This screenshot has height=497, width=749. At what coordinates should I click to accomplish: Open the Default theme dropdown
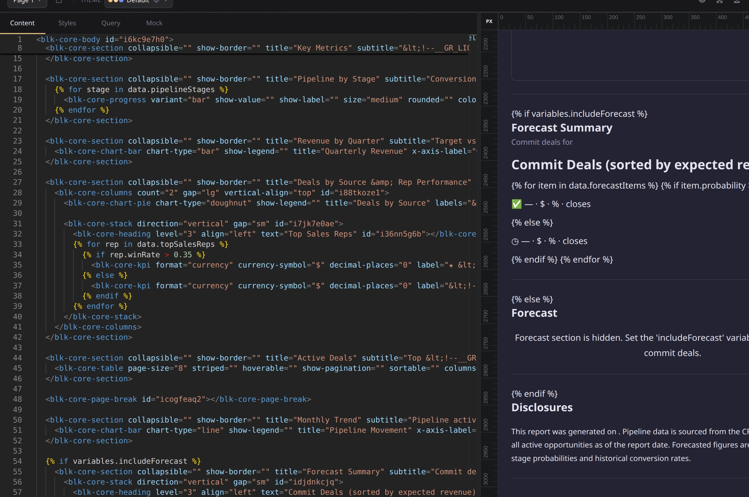pos(139,2)
